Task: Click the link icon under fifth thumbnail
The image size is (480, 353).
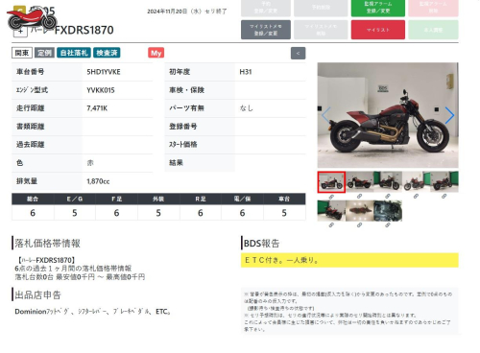Action: [444, 196]
